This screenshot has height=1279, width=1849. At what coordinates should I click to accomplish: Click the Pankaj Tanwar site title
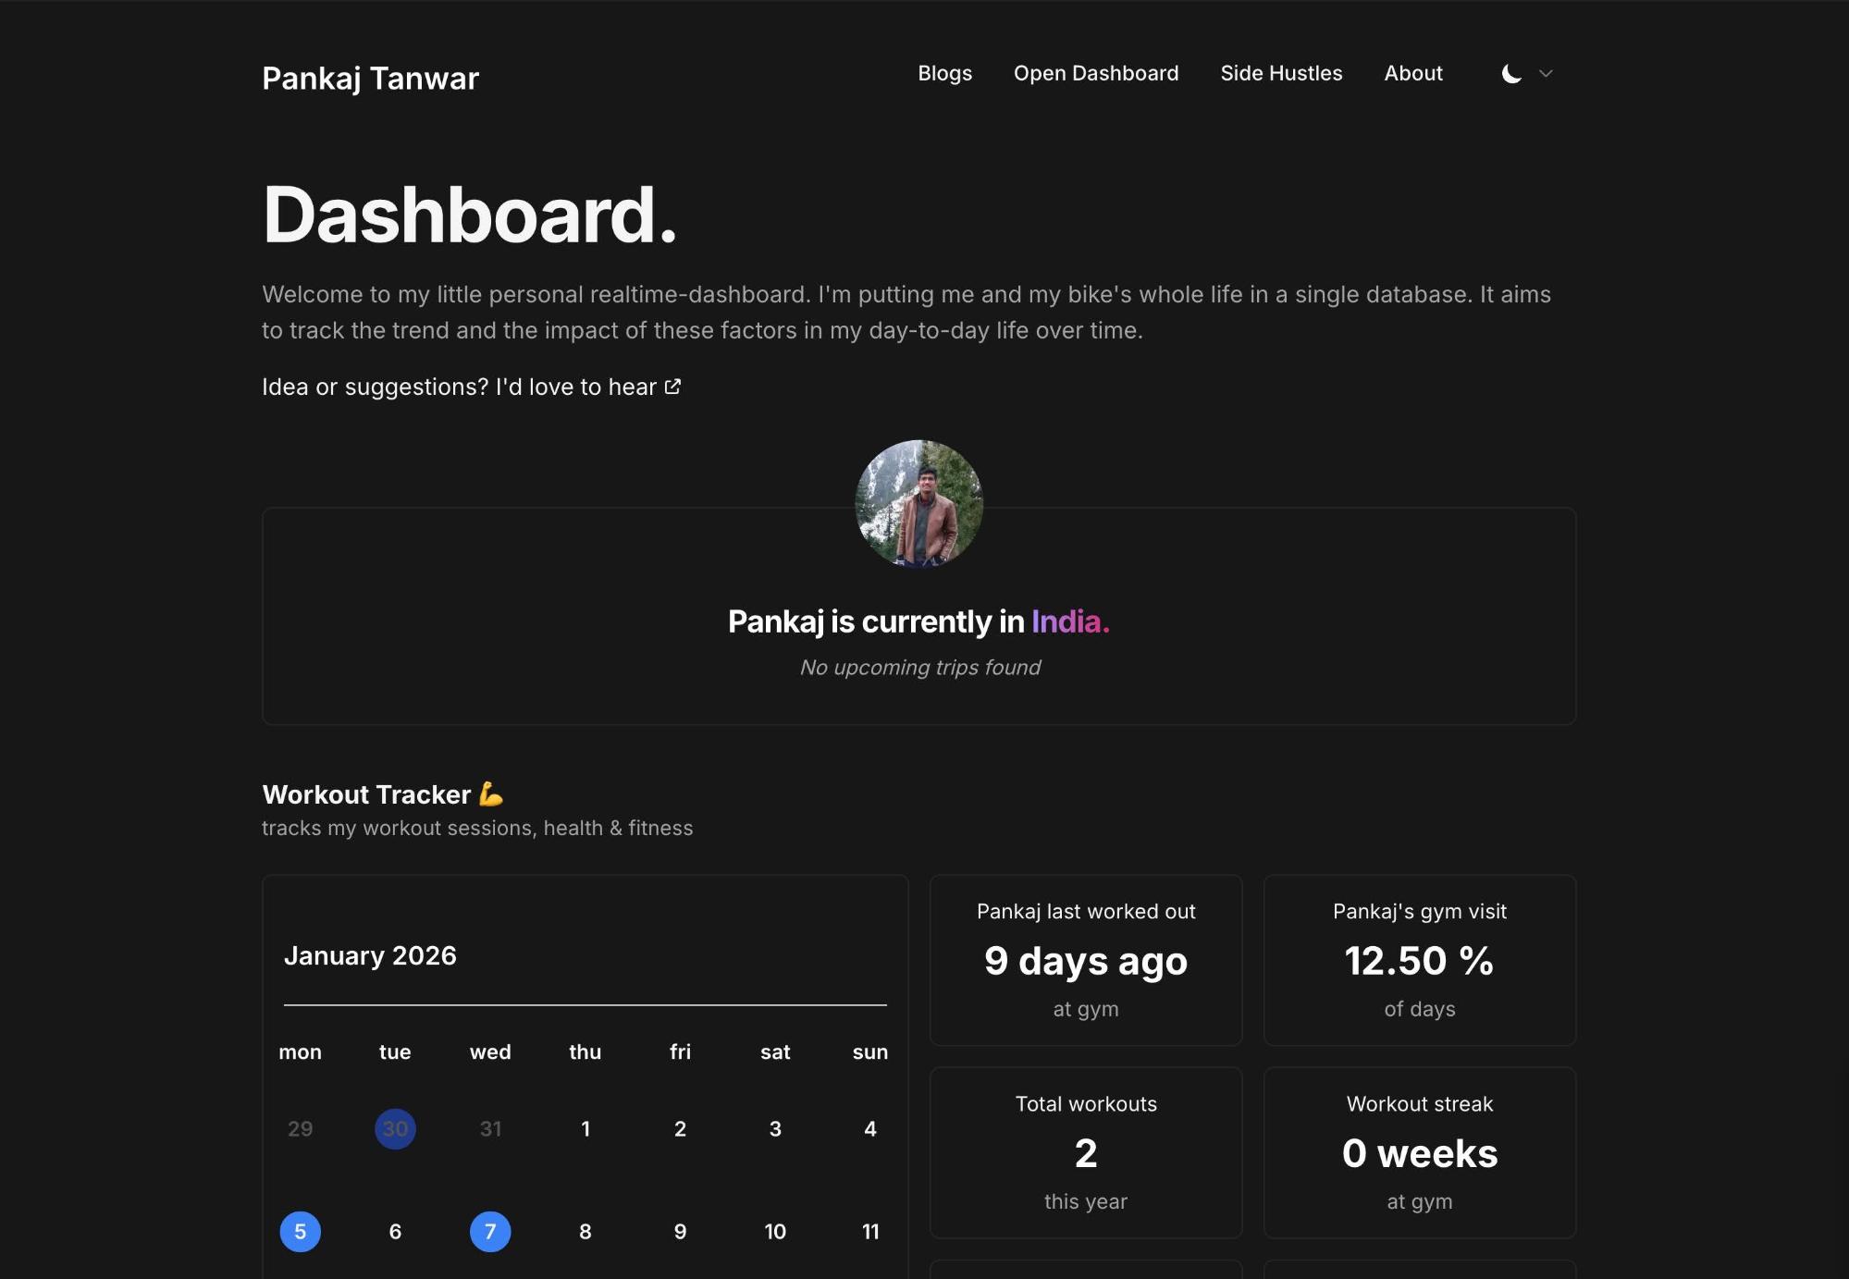(370, 79)
